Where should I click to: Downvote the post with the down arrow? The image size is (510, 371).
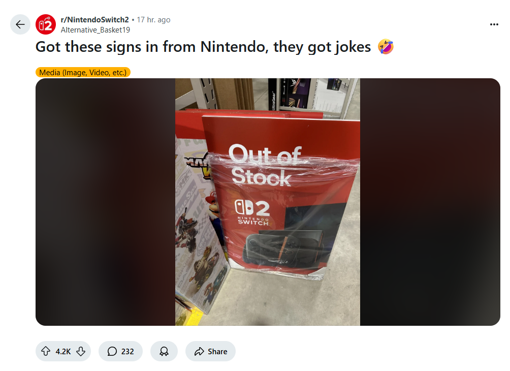tap(80, 351)
